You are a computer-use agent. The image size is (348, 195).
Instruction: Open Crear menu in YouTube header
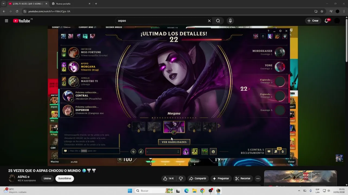coord(313,21)
